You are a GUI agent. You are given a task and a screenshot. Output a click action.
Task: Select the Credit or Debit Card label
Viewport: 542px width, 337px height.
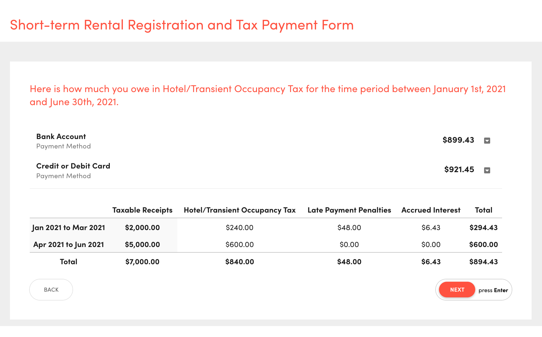coord(73,166)
